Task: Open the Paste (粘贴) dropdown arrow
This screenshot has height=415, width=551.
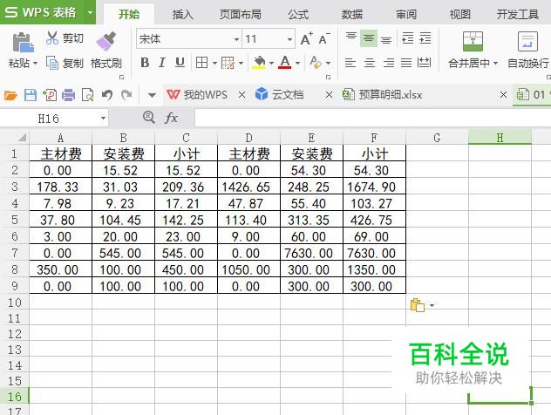Action: [x=35, y=64]
